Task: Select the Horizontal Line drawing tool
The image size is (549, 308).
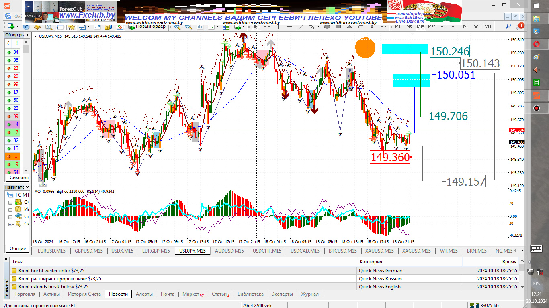Action: coord(289,27)
